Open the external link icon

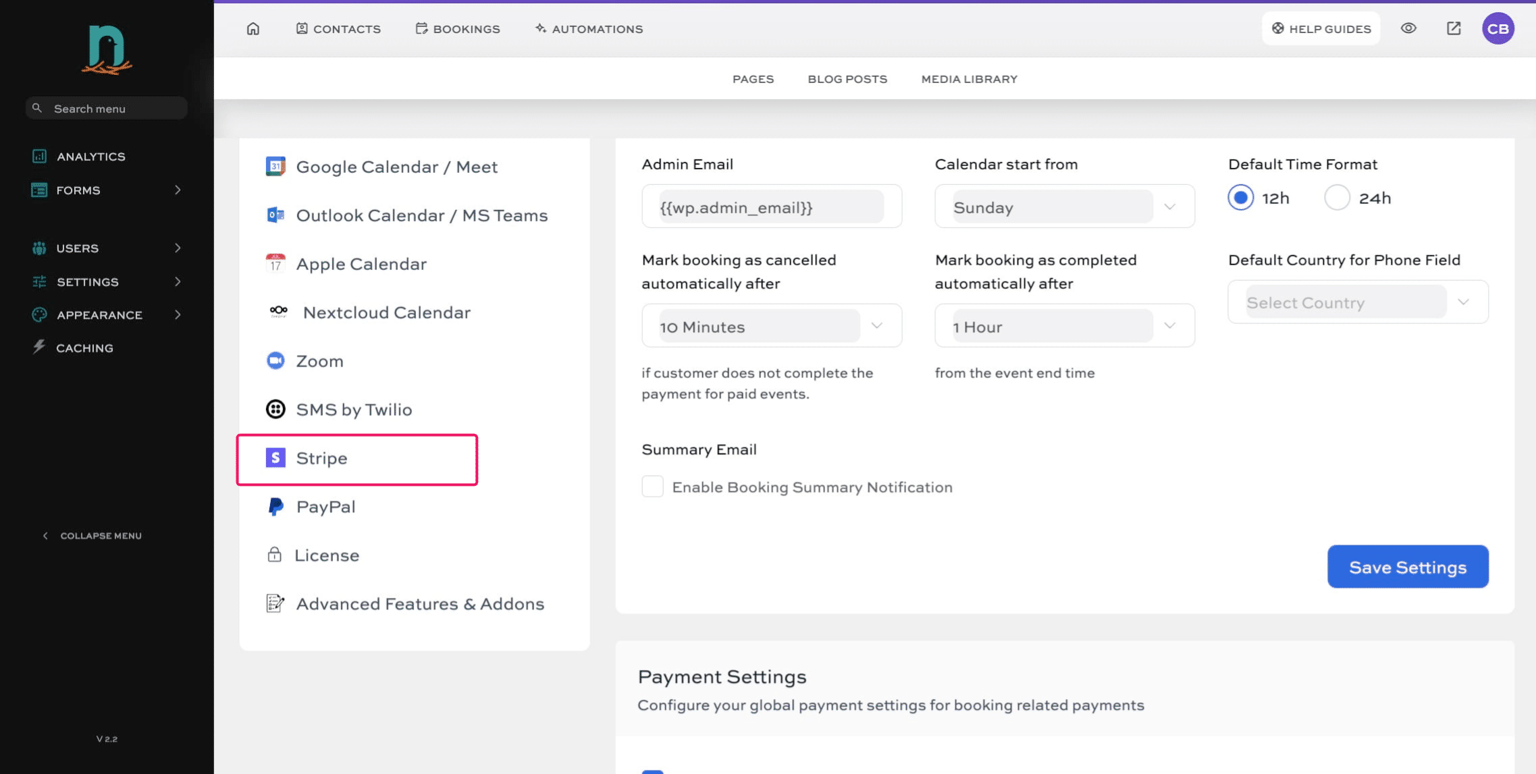(1454, 28)
